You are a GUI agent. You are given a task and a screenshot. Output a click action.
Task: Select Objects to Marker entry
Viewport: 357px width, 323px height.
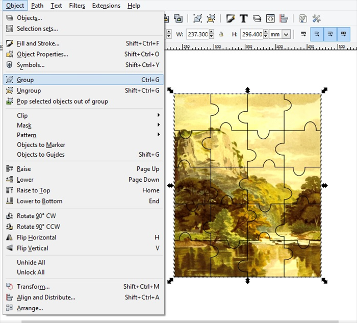pyautogui.click(x=83, y=145)
